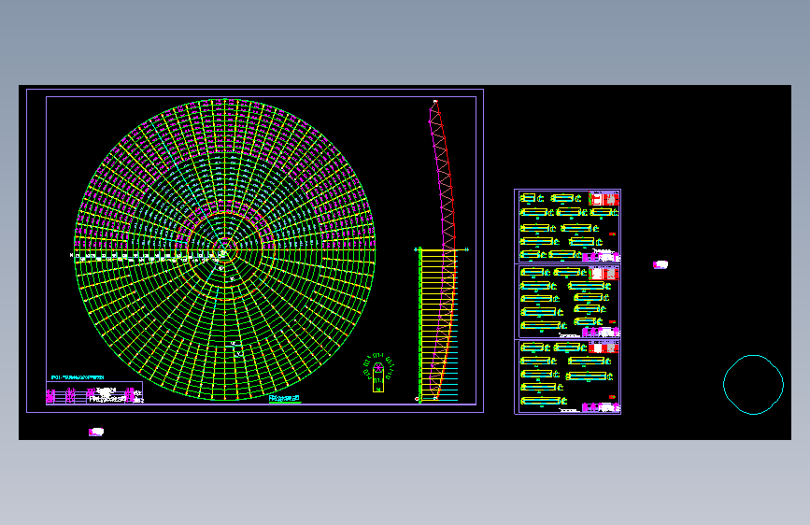Screen dimensions: 810x525
Task: Click the cyan note text above the title block
Action: pos(78,377)
